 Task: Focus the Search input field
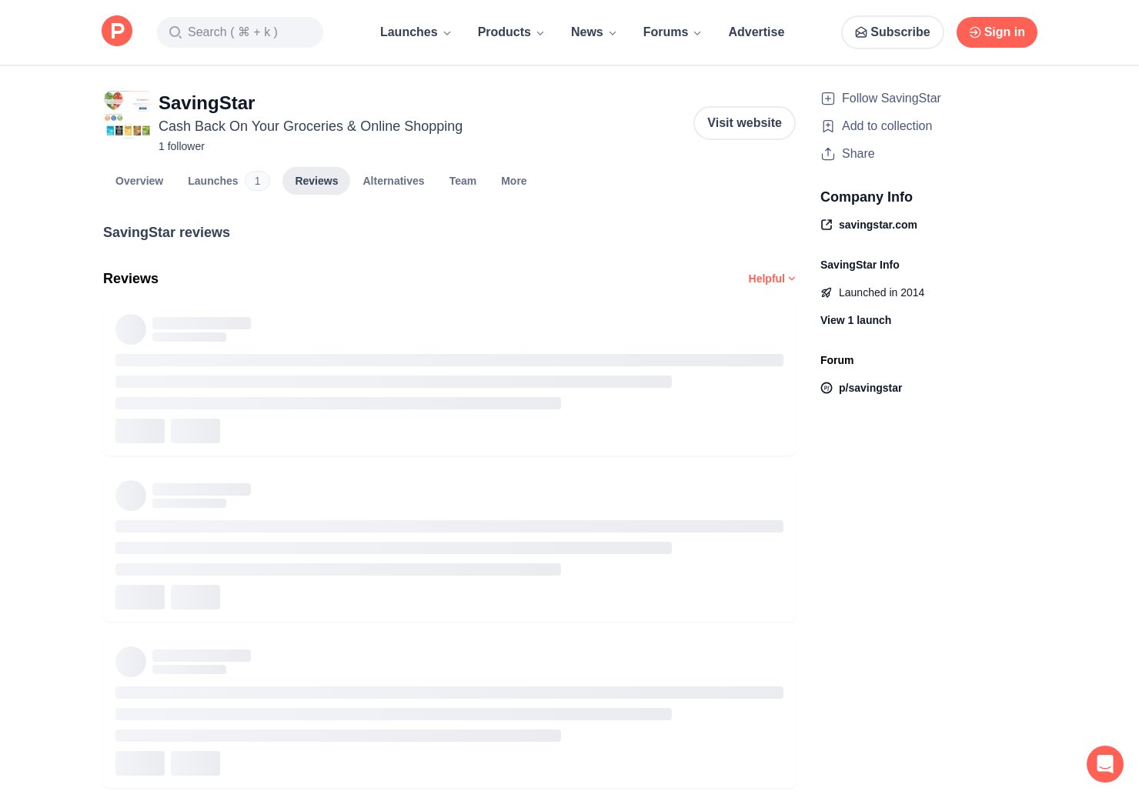[x=240, y=32]
